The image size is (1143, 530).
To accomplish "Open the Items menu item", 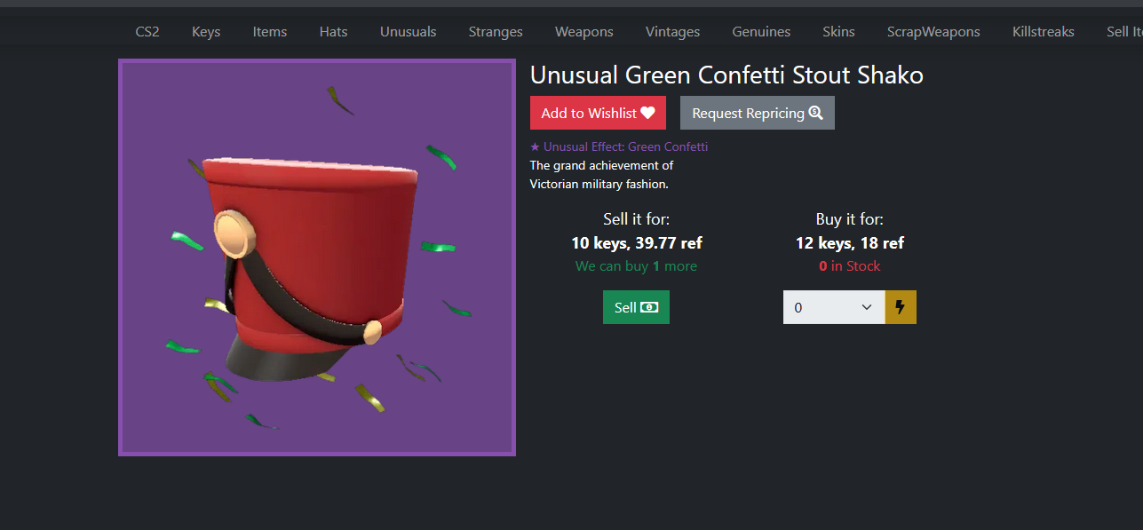I will [270, 31].
